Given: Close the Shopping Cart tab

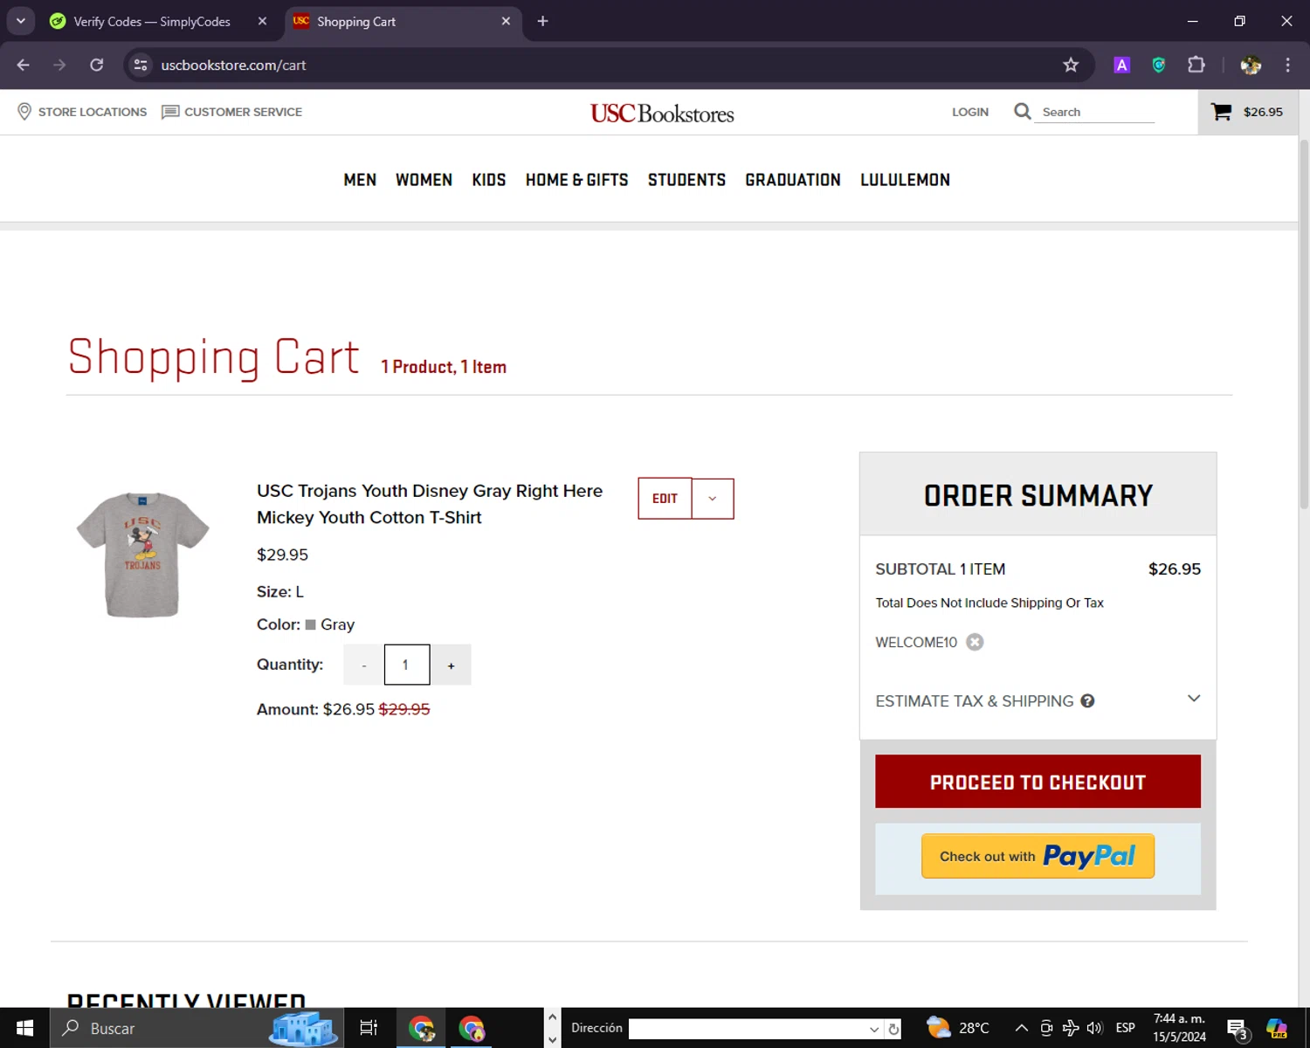Looking at the screenshot, I should pos(506,21).
